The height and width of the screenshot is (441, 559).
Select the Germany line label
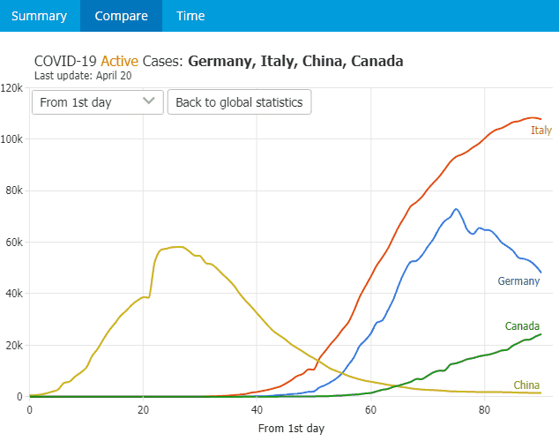click(518, 281)
